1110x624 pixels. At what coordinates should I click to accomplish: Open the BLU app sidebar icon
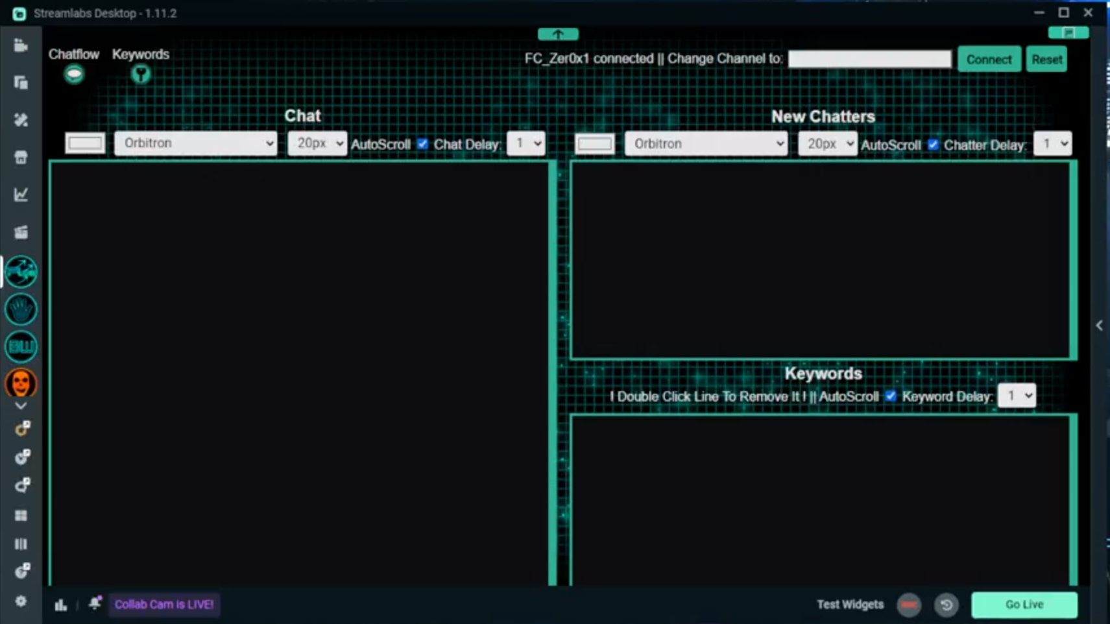[x=21, y=346]
